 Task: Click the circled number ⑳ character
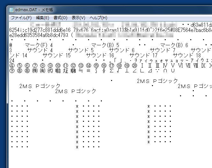(x=134, y=66)
